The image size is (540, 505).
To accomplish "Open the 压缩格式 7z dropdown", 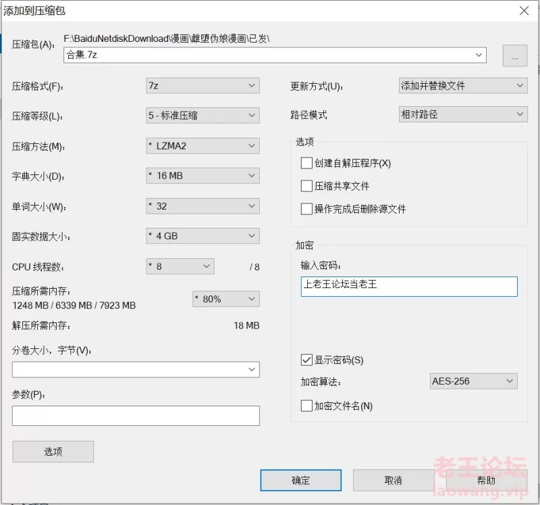I will pyautogui.click(x=202, y=86).
